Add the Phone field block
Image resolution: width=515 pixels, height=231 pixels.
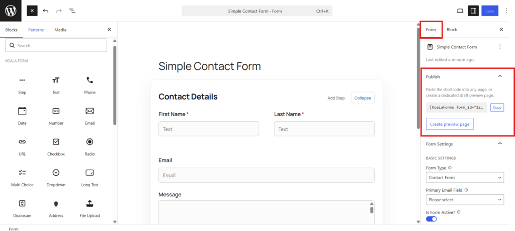click(x=90, y=85)
